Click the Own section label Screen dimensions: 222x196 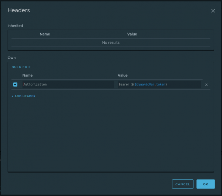pos(11,58)
